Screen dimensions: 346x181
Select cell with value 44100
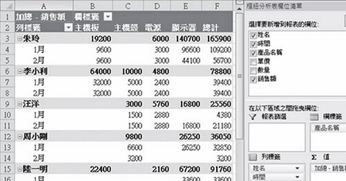(186, 61)
